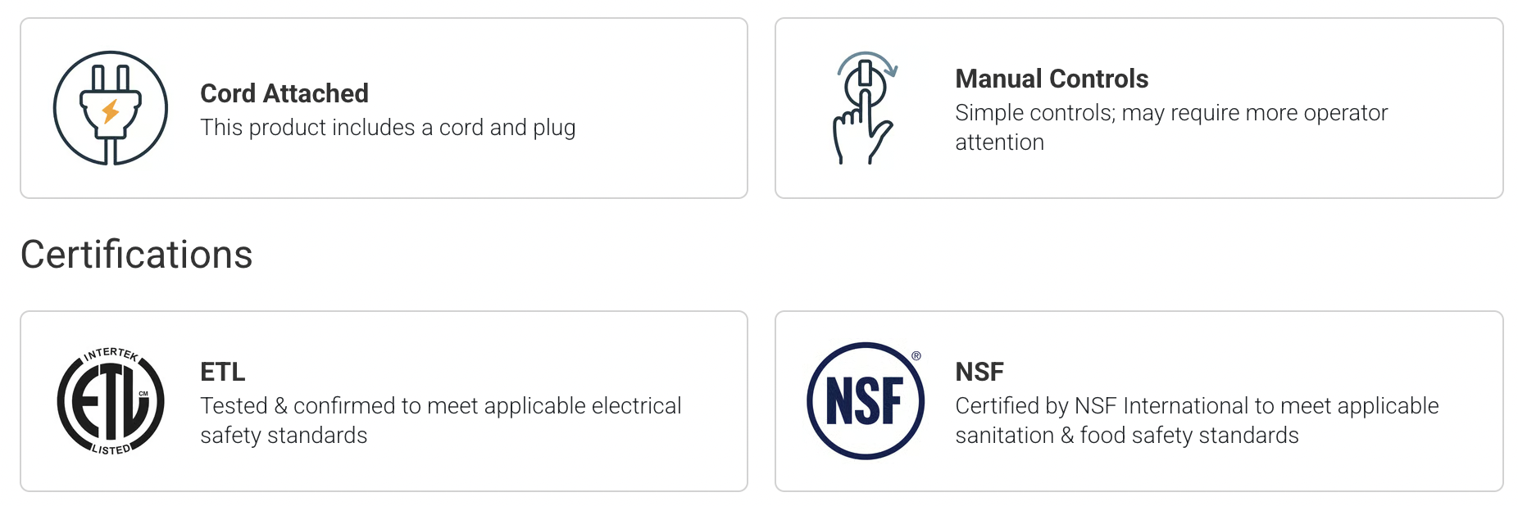The image size is (1518, 506).
Task: Click the NSF circular logo
Action: point(866,401)
